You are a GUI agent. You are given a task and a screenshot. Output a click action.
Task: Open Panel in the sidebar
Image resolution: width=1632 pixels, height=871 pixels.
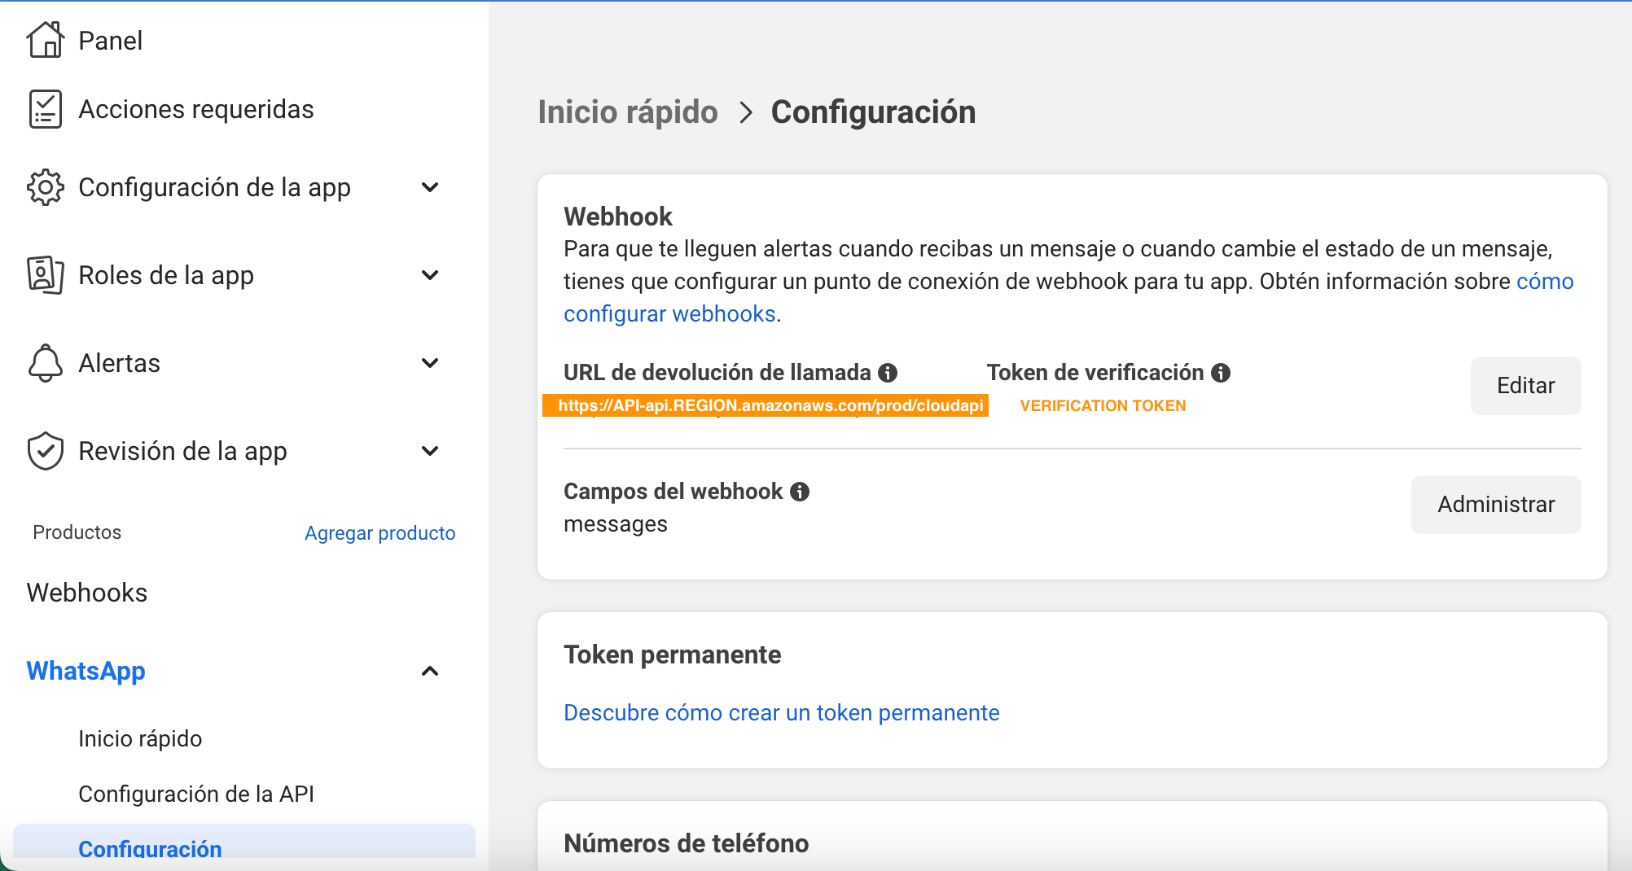(110, 41)
